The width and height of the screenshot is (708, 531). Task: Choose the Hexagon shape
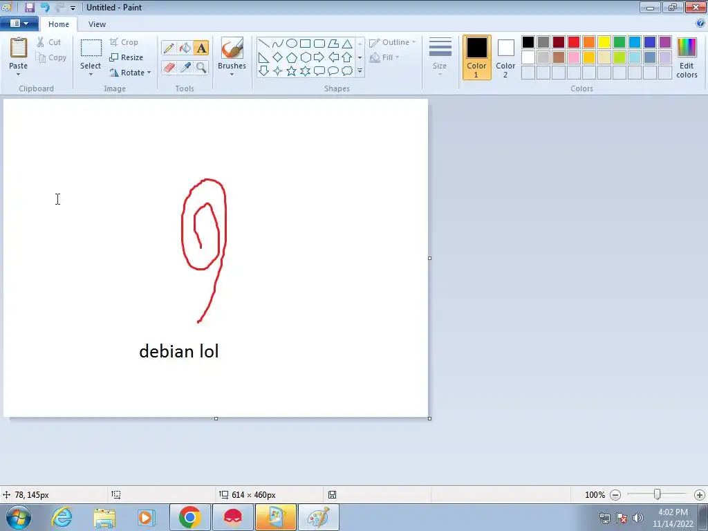(x=305, y=57)
